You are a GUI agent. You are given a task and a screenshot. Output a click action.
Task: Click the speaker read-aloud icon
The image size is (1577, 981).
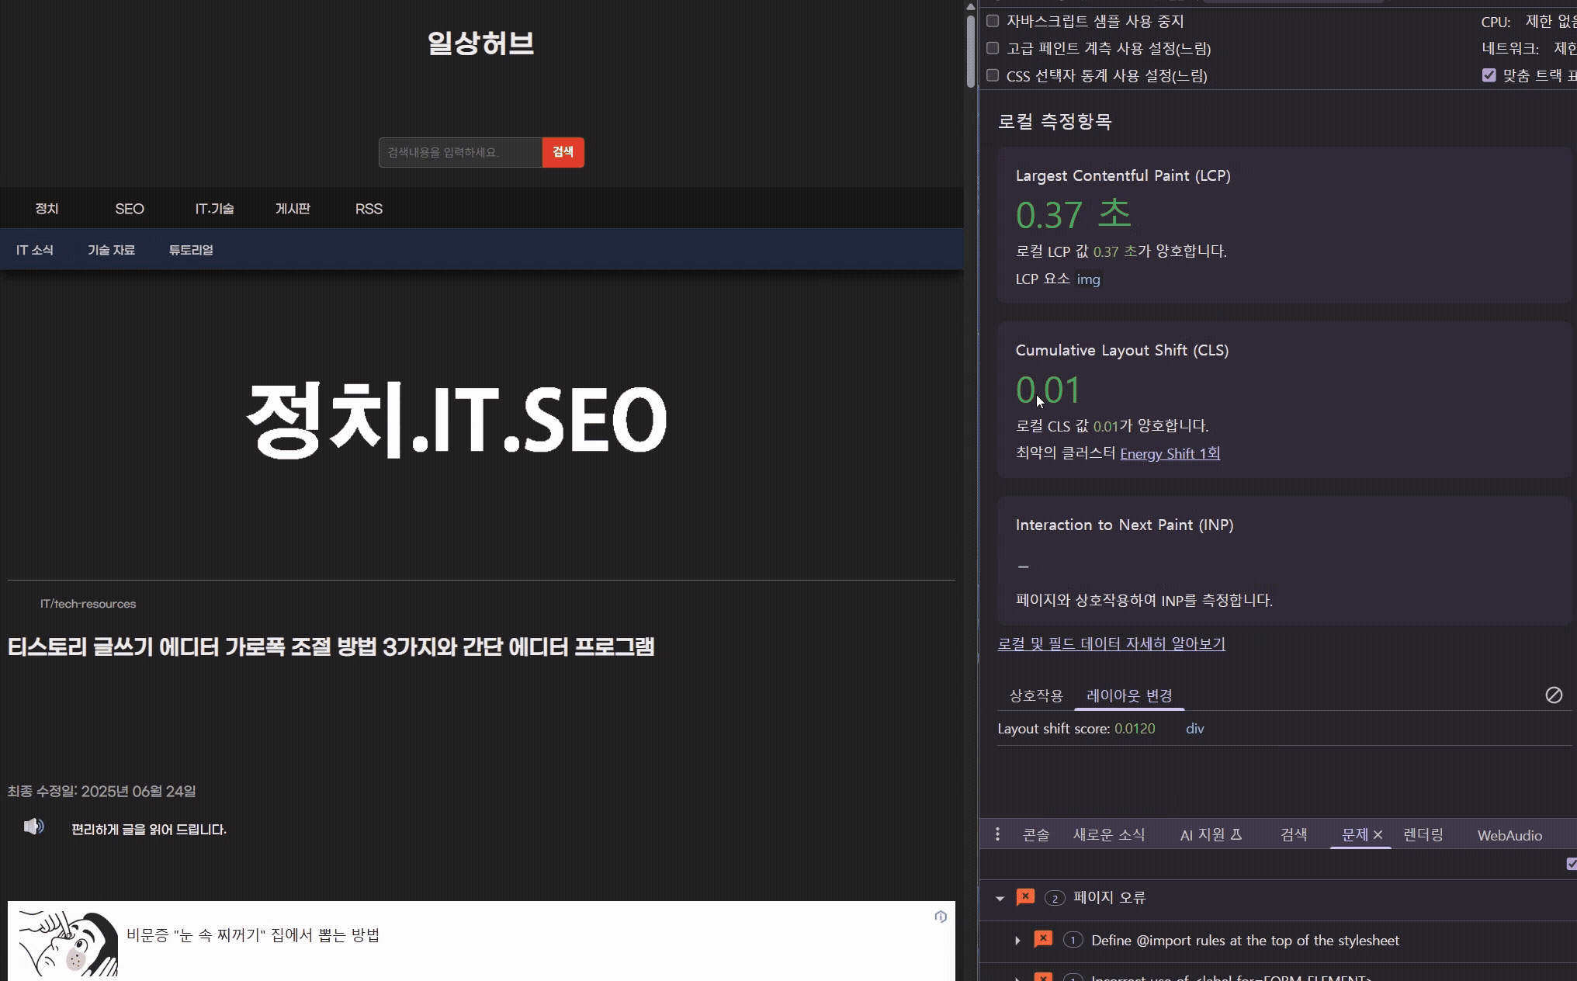[x=33, y=827]
